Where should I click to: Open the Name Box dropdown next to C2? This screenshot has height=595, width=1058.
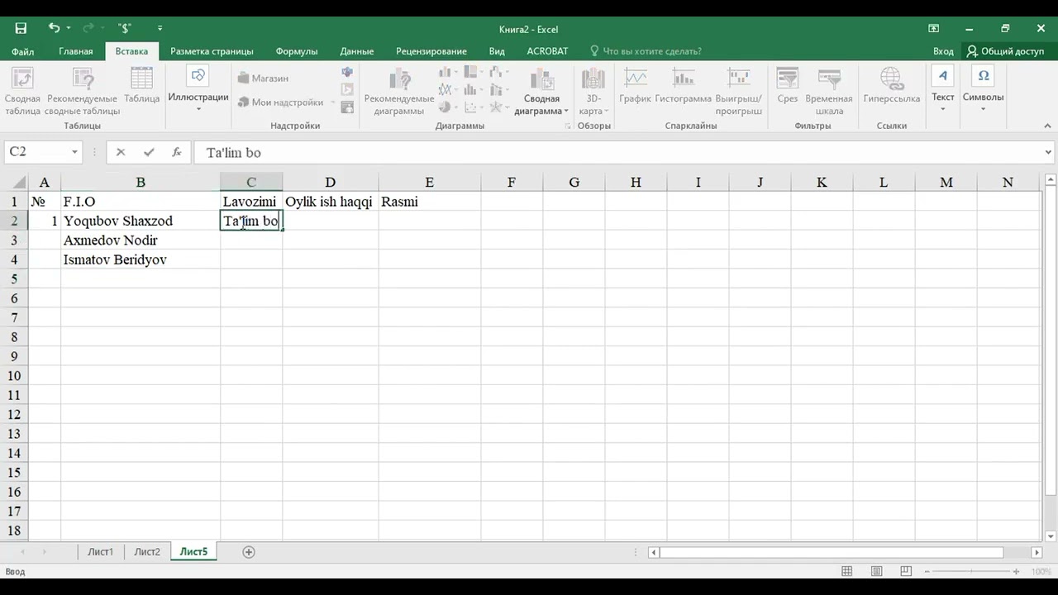point(74,152)
